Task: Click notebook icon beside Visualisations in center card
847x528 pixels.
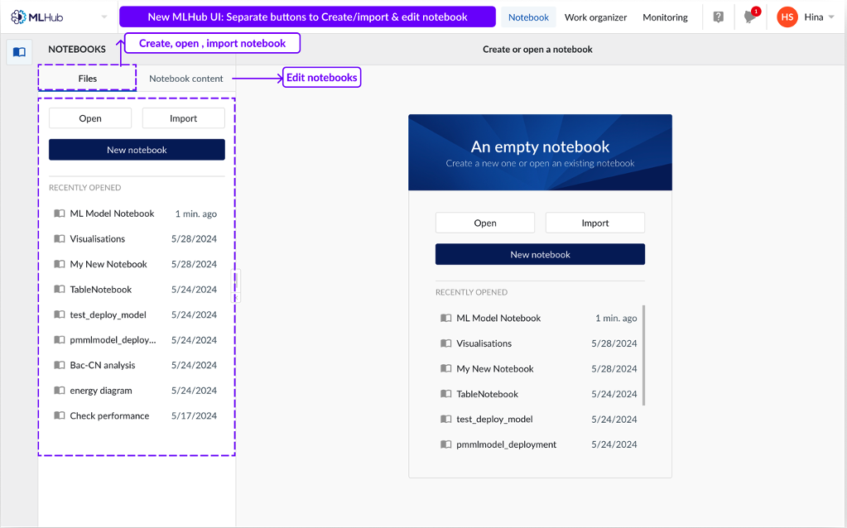Action: pos(446,343)
